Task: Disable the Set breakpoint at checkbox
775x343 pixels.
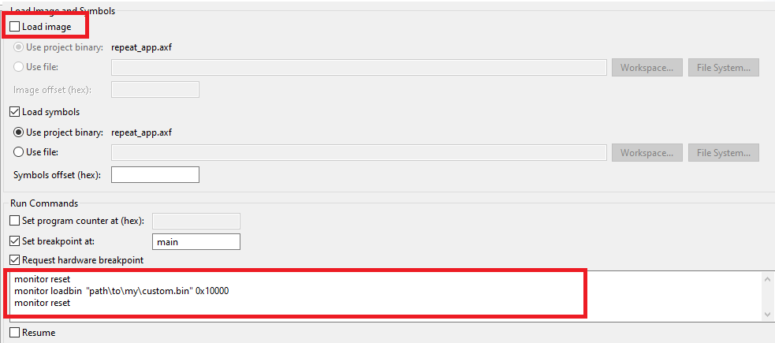Action: (15, 241)
